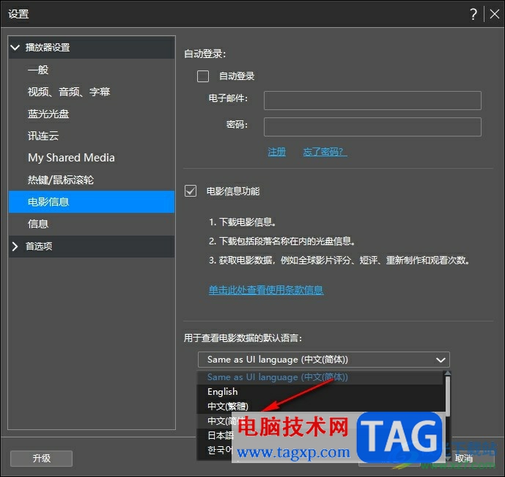Select the 电影信息 page

tap(92, 202)
